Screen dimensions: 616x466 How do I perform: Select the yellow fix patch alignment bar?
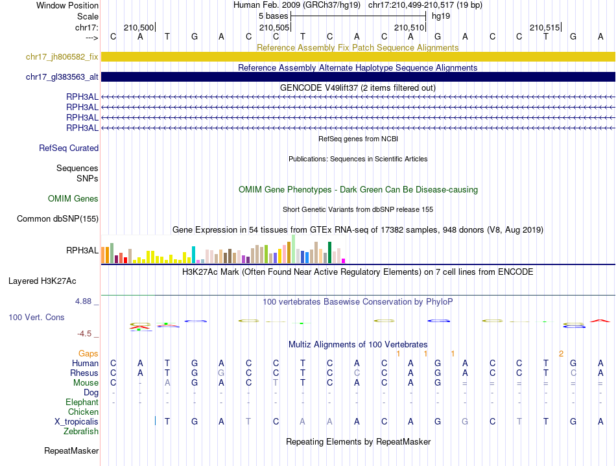(358, 56)
